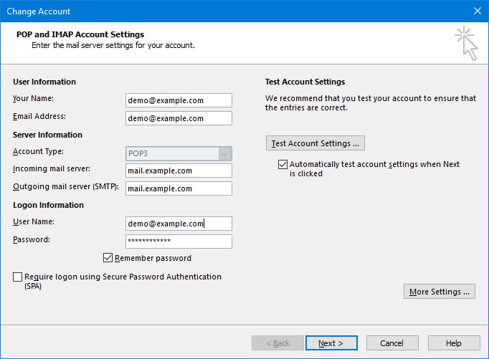Open More Settings dialog
This screenshot has width=489, height=359.
point(439,292)
